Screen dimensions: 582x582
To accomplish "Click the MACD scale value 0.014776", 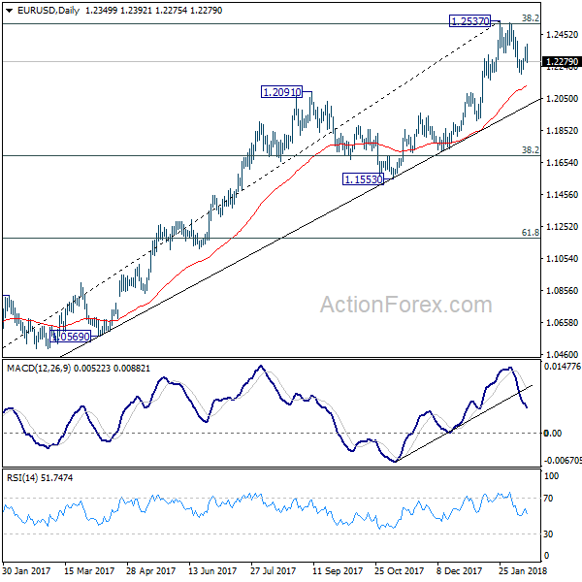I will (563, 367).
